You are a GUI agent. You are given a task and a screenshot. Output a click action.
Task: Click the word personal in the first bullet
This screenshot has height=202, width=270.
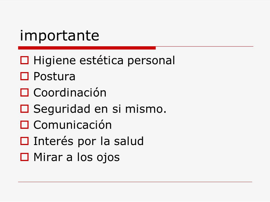151,61
